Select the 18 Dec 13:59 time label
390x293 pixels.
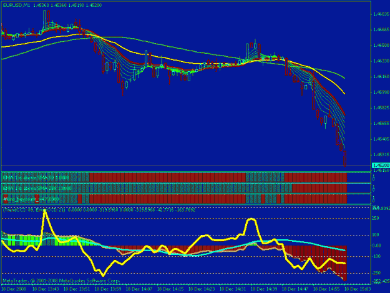click(x=108, y=289)
